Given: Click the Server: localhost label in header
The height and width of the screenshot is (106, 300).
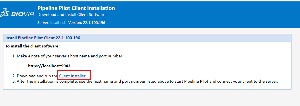Looking at the screenshot, I should [x=51, y=23].
